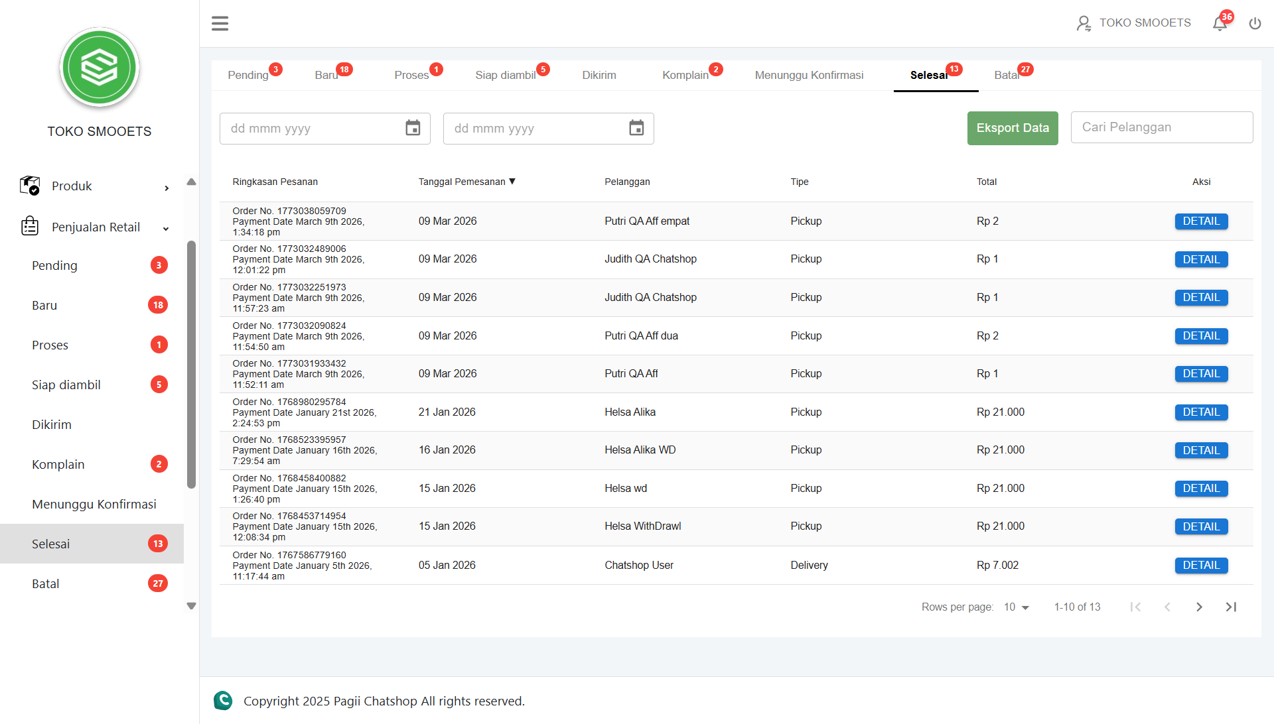The image size is (1274, 724).
Task: Open the start date calendar icon
Action: pos(413,128)
